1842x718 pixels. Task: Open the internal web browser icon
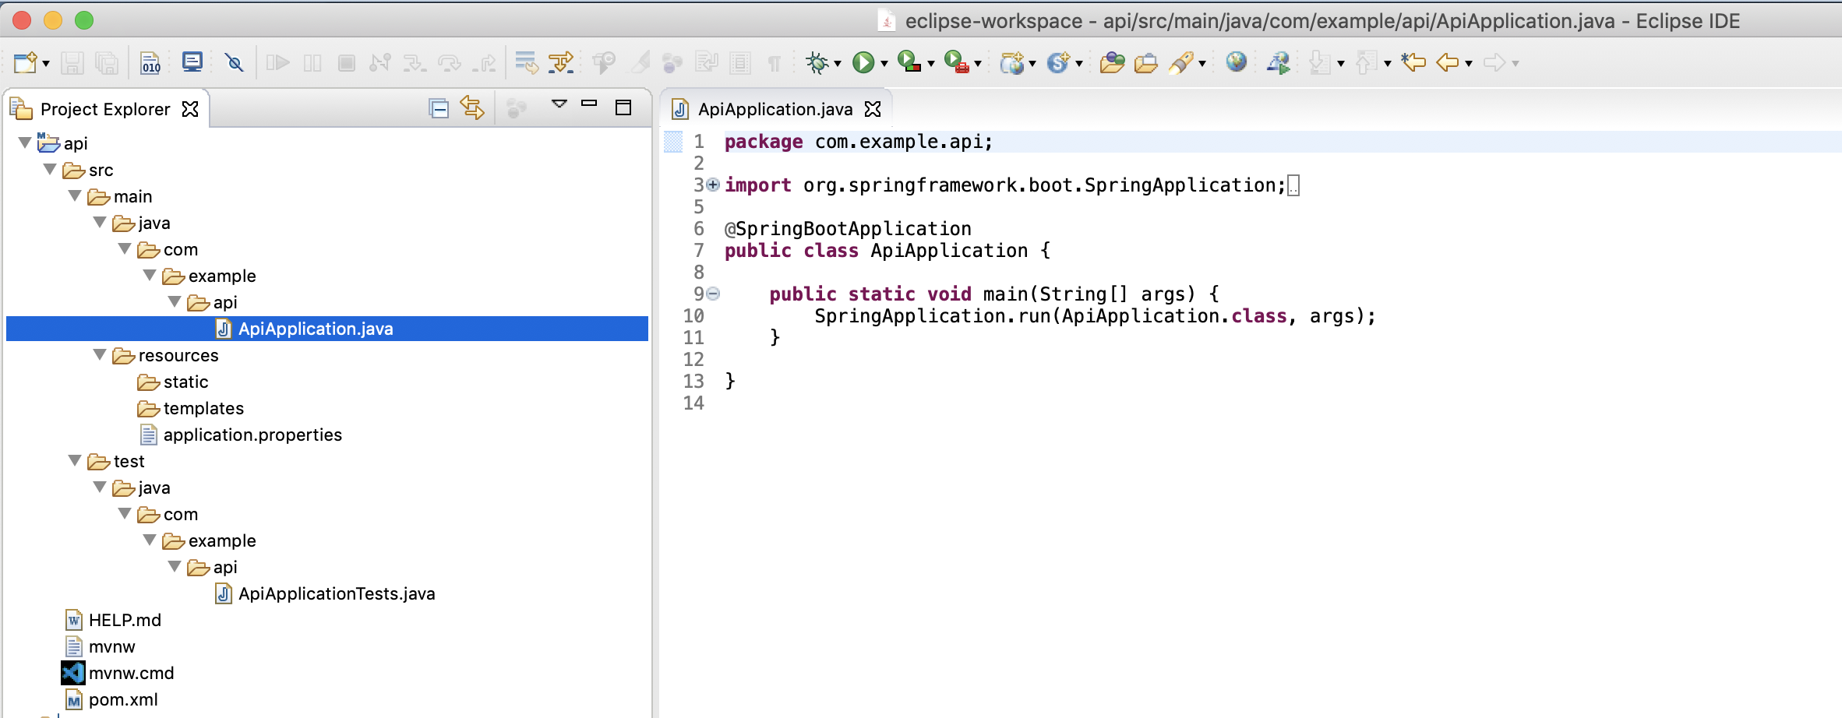coord(1237,63)
